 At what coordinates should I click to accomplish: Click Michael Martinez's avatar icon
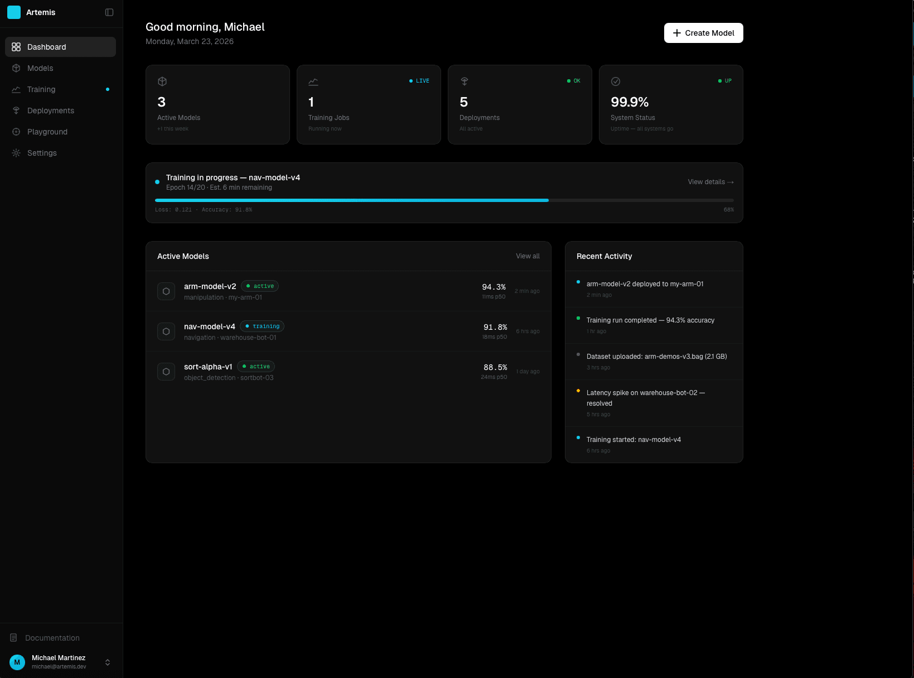(17, 662)
